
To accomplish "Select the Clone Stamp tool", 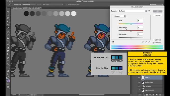I will tap(8, 38).
